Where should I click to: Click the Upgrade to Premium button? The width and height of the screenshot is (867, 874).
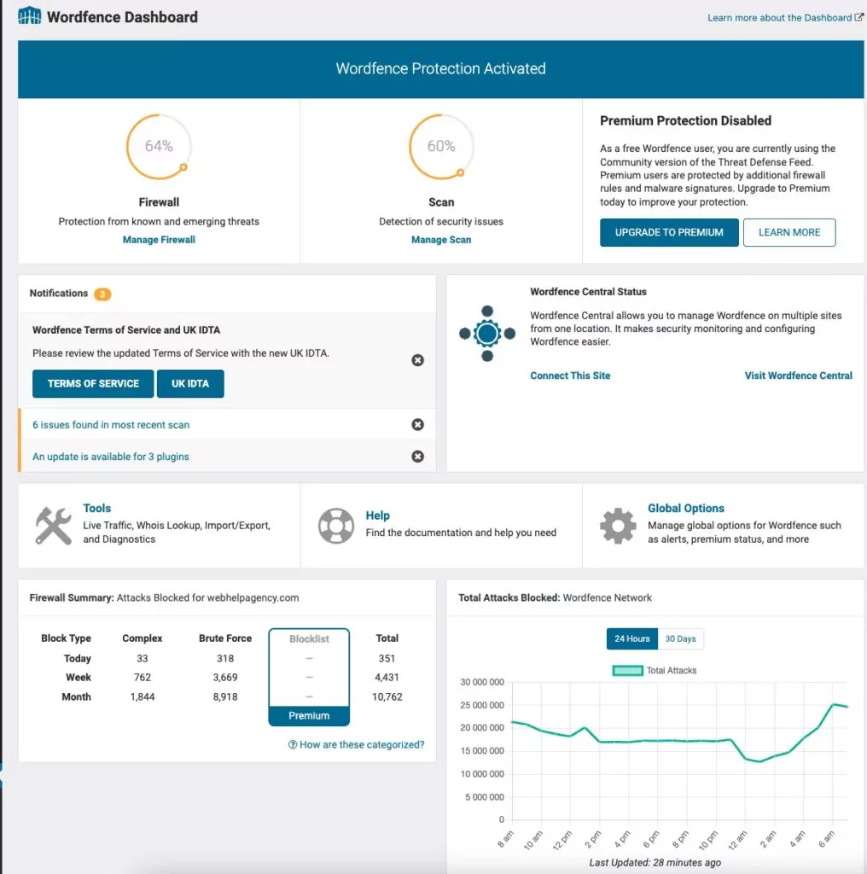(668, 232)
